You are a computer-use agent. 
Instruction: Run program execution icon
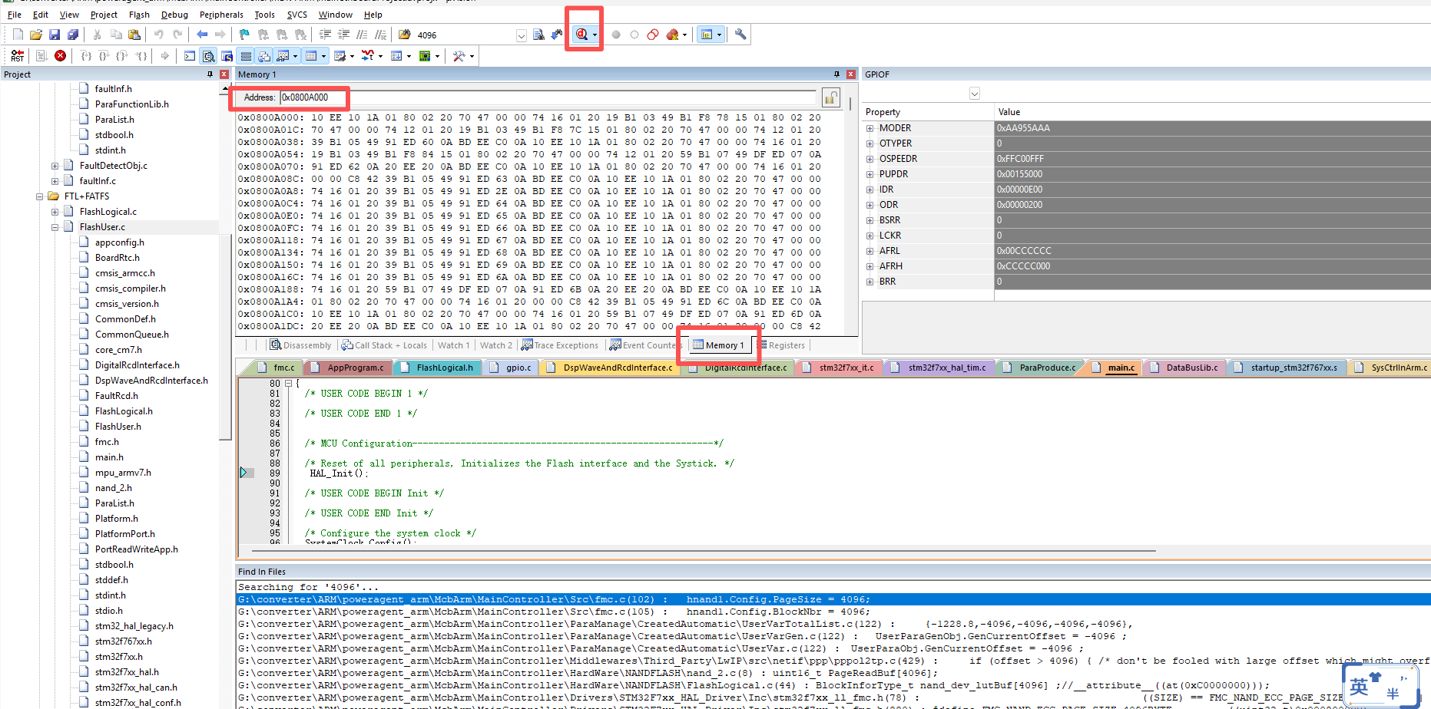[41, 56]
